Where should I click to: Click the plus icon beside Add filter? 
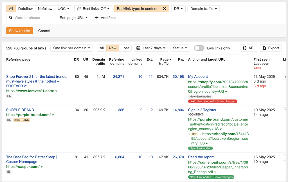point(97,18)
